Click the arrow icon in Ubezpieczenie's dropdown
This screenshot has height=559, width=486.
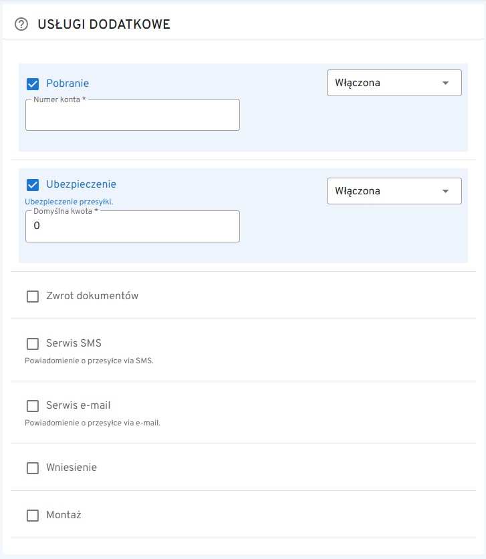tap(446, 191)
